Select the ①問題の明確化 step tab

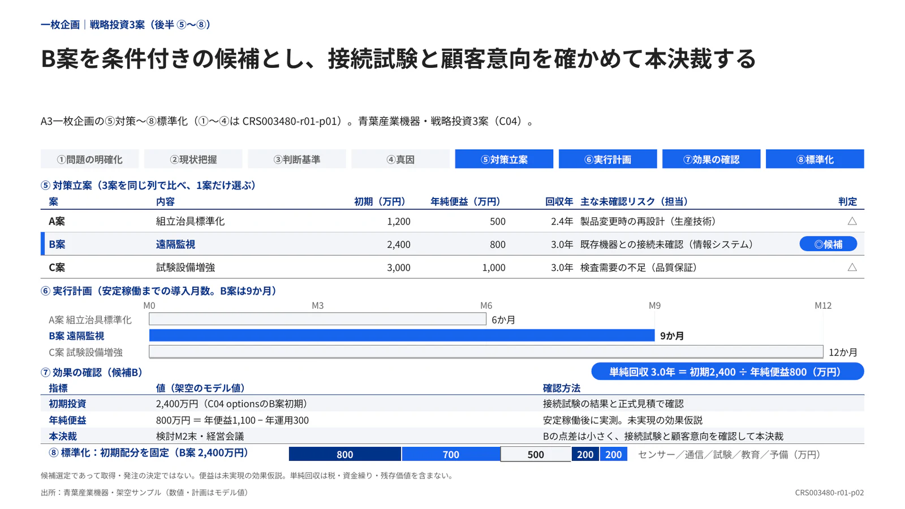click(89, 159)
